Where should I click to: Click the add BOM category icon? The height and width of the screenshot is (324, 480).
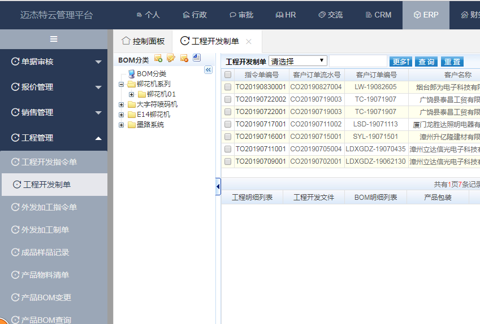[x=158, y=58]
